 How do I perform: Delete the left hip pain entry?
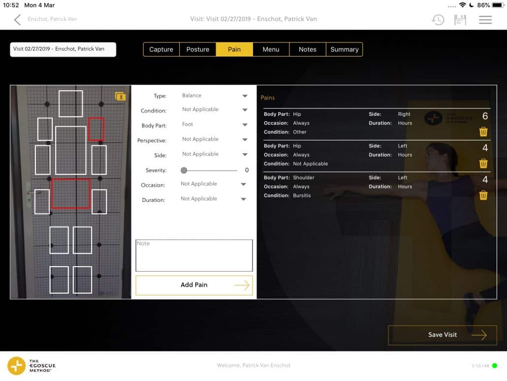(483, 163)
